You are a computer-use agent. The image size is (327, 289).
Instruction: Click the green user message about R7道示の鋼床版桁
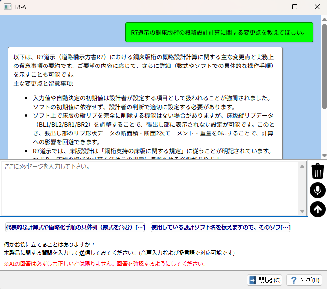point(219,32)
